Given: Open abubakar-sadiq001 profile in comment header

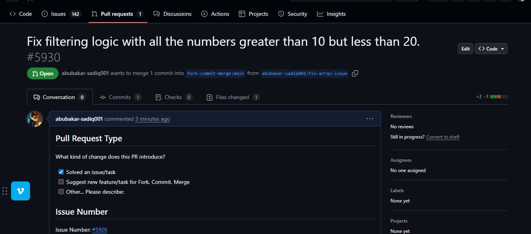Looking at the screenshot, I should click(x=79, y=119).
